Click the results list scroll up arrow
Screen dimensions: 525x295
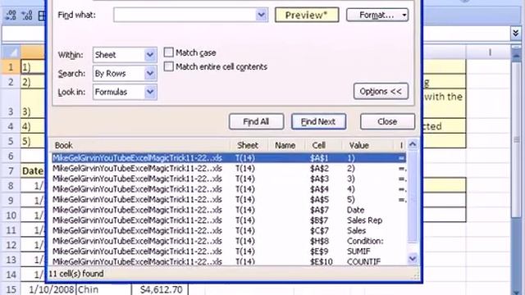coord(413,144)
